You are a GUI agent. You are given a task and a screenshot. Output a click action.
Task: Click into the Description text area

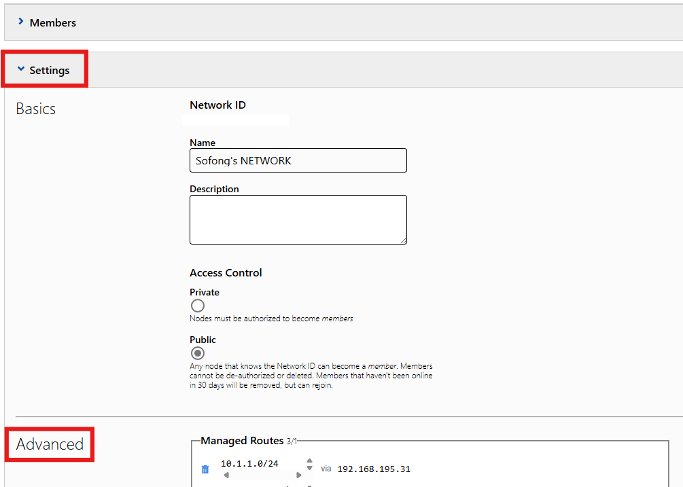coord(298,219)
